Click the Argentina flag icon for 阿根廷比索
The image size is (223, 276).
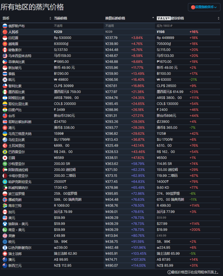click(x=5, y=98)
